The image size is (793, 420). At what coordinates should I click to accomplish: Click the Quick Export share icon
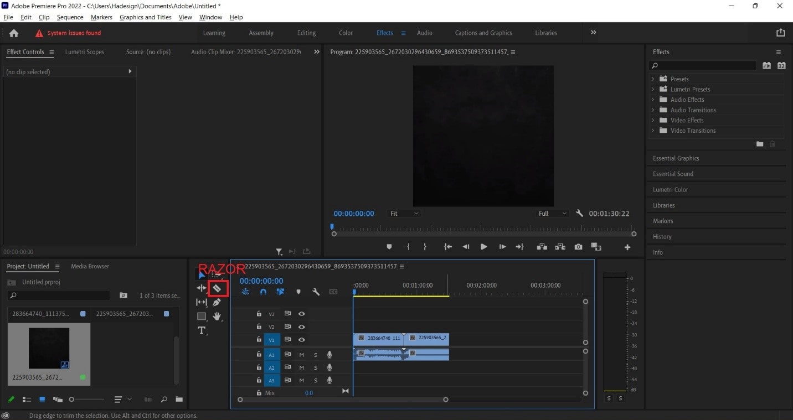(781, 33)
